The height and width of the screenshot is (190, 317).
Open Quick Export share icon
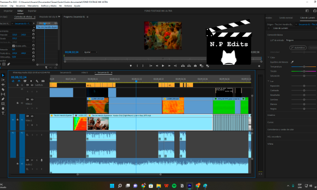[315, 11]
